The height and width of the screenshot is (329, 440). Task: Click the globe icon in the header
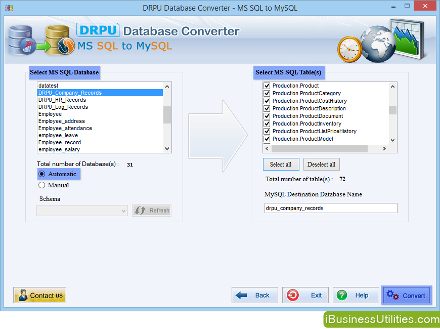(377, 44)
